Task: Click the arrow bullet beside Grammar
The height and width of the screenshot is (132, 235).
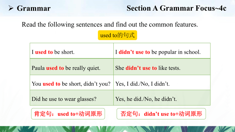Action: 11,8
